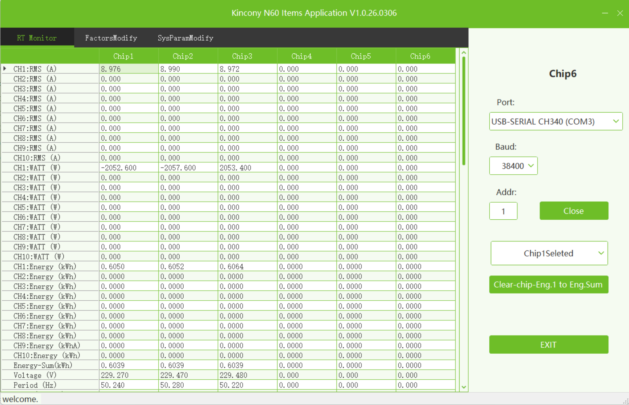Open the Port selection dropdown
Image resolution: width=629 pixels, height=405 pixels.
coord(555,121)
